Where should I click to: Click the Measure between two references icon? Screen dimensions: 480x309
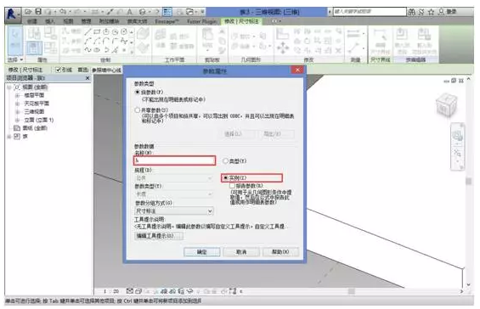tap(353, 33)
